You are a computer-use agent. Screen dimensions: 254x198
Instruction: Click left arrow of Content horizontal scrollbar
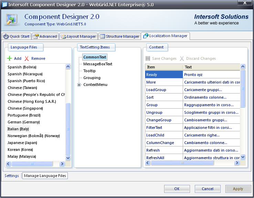coord(148,163)
